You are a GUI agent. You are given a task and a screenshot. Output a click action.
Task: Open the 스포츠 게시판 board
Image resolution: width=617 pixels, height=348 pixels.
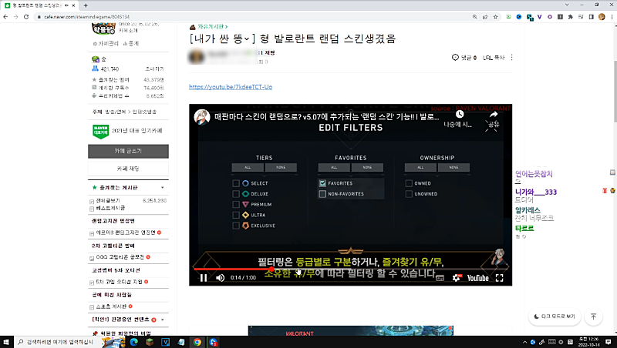tap(111, 306)
